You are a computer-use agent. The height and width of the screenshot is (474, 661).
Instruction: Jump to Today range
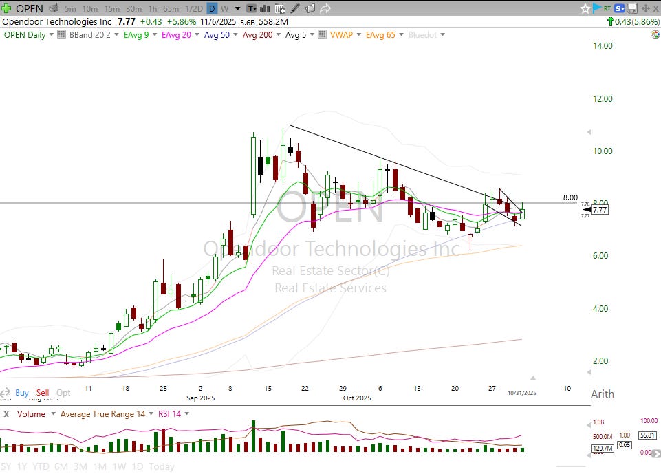[162, 466]
